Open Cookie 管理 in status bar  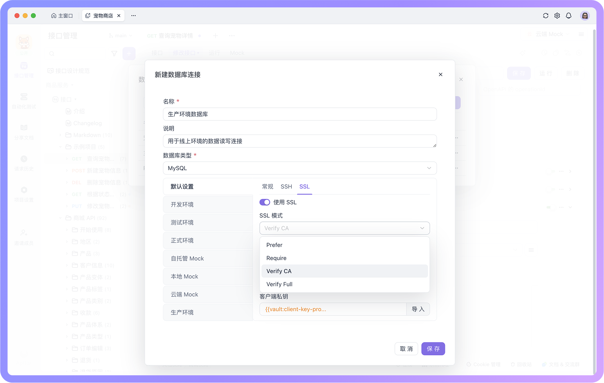tap(484, 364)
